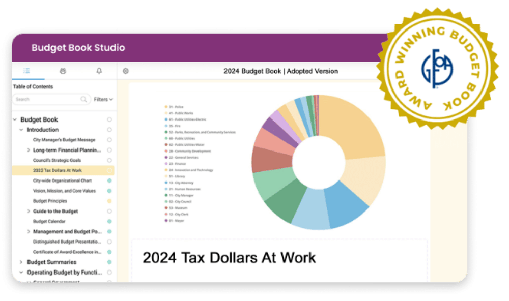Open City Manager's Budget Message page
509x301 pixels.
tap(64, 140)
